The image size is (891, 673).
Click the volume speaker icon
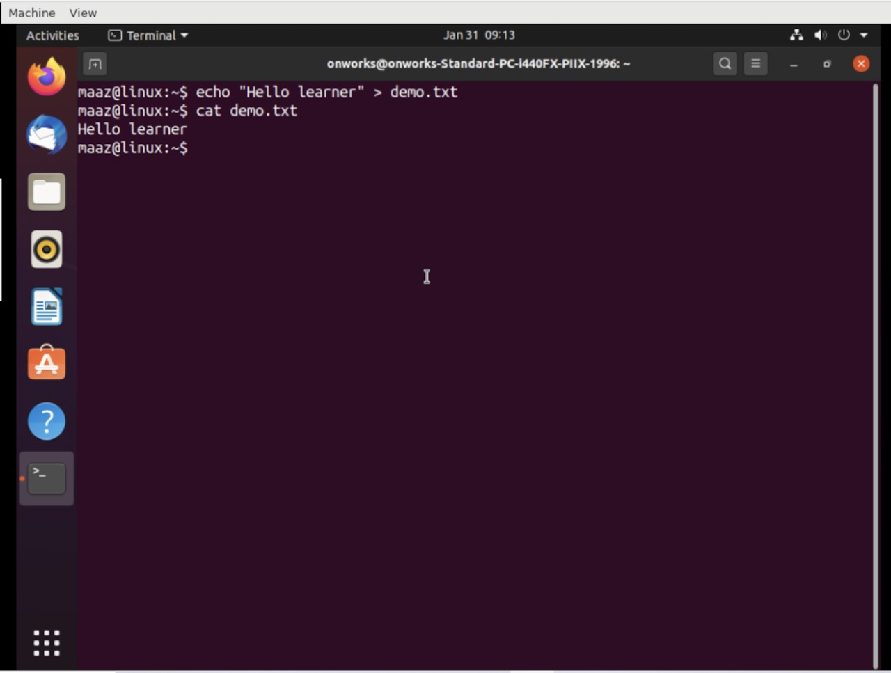821,35
